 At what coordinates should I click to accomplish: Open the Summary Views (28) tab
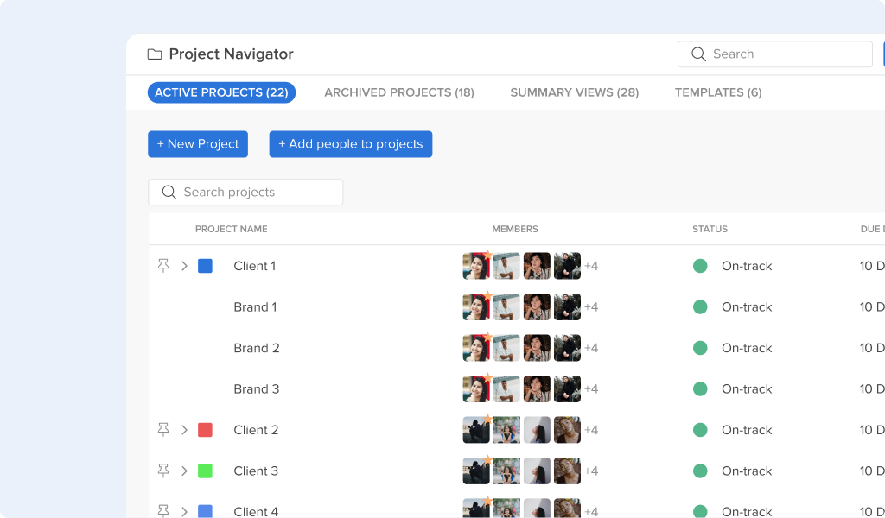[575, 92]
